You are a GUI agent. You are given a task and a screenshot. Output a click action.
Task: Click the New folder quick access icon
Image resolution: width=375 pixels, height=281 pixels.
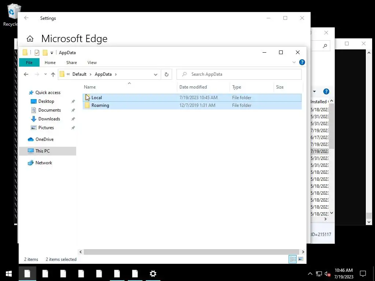click(45, 53)
